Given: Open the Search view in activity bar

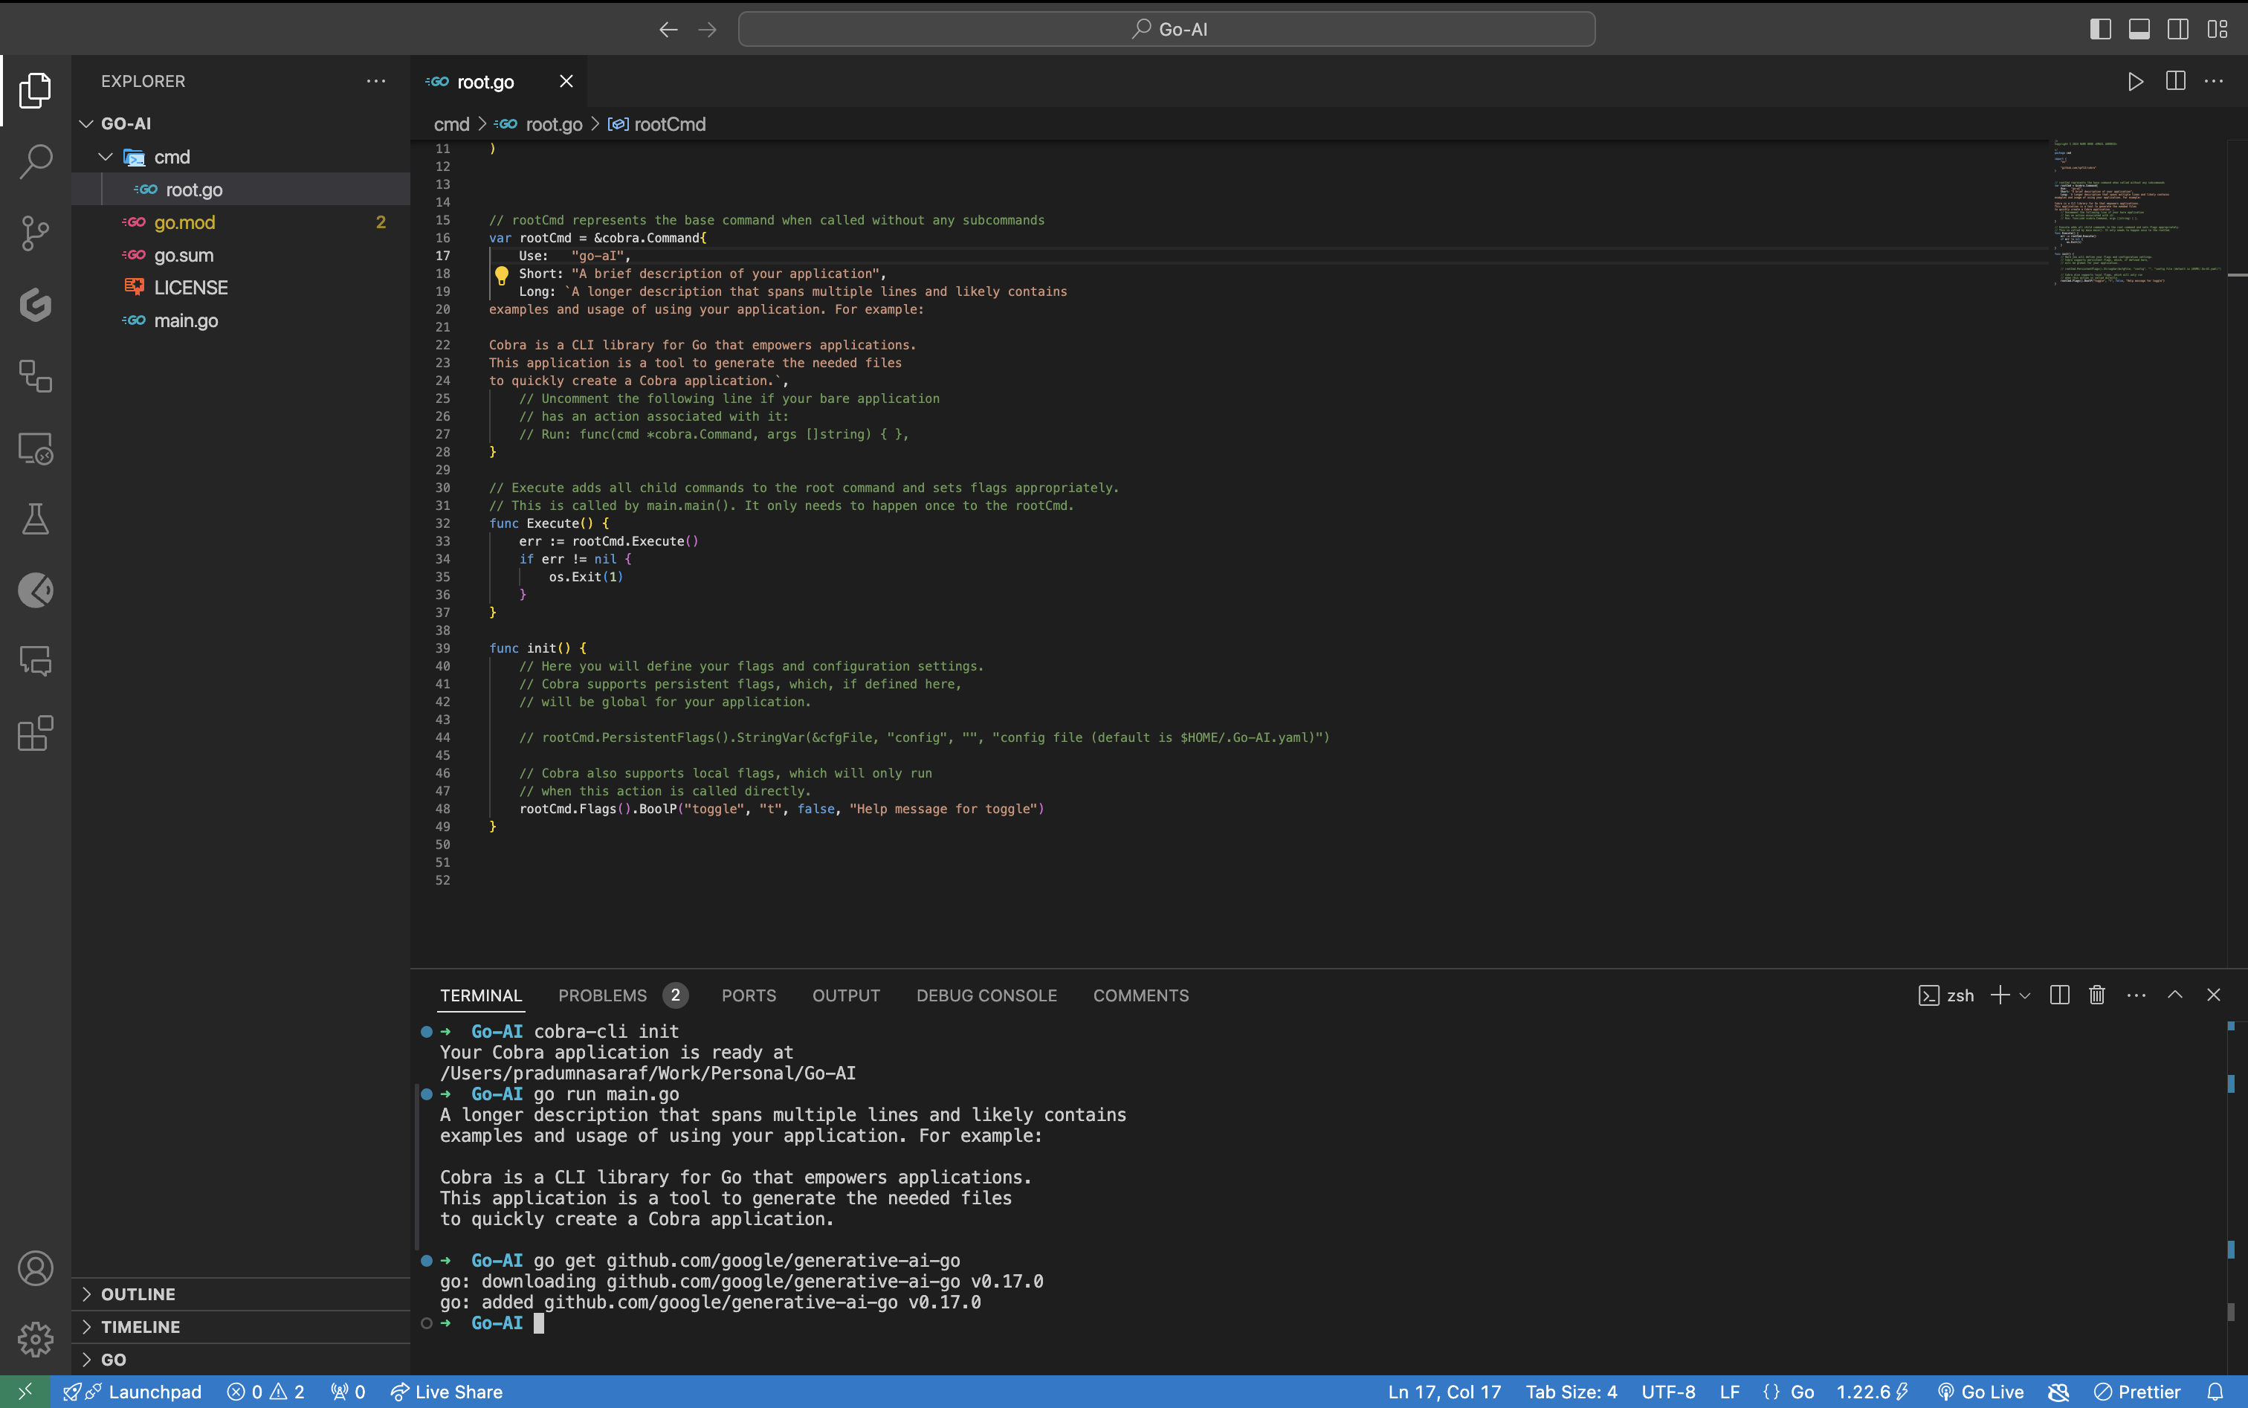Looking at the screenshot, I should 36,160.
